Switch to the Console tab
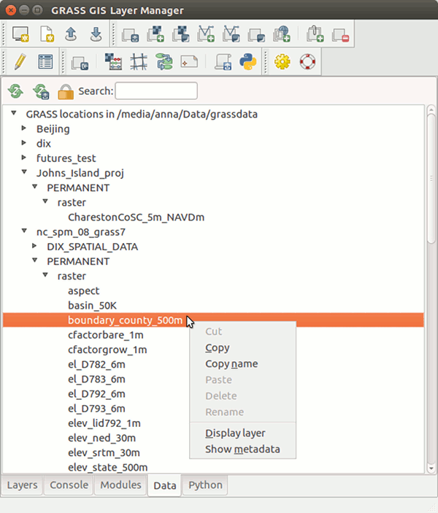The image size is (438, 513). (69, 485)
